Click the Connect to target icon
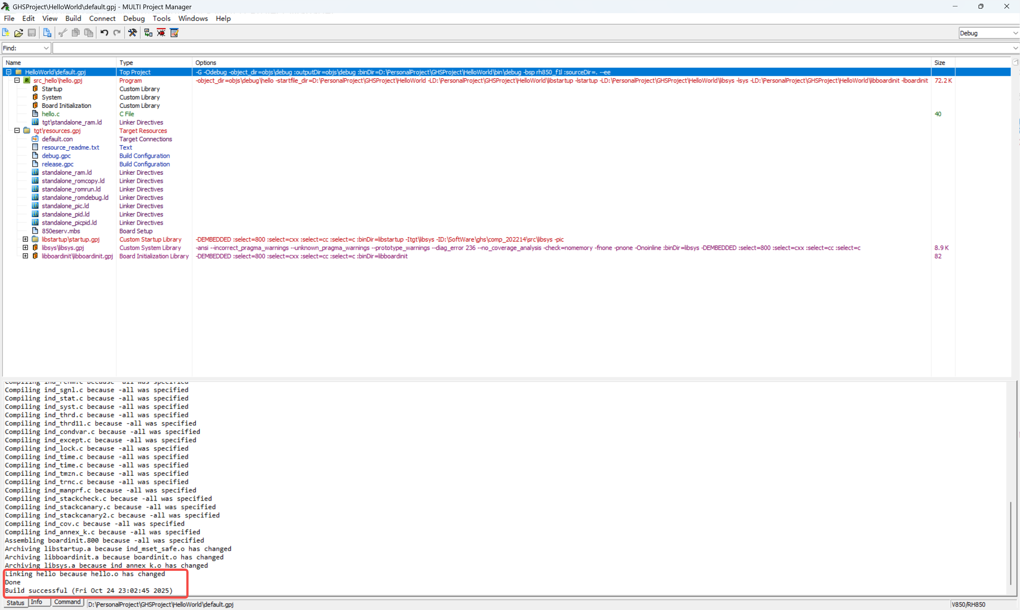 coord(148,33)
